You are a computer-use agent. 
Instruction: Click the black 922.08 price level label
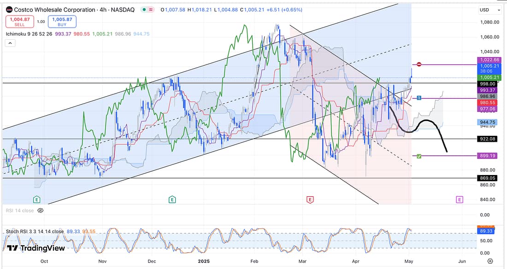point(487,139)
